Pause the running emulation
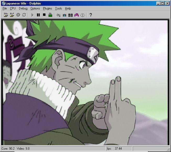171x152 pixels. click(38, 15)
